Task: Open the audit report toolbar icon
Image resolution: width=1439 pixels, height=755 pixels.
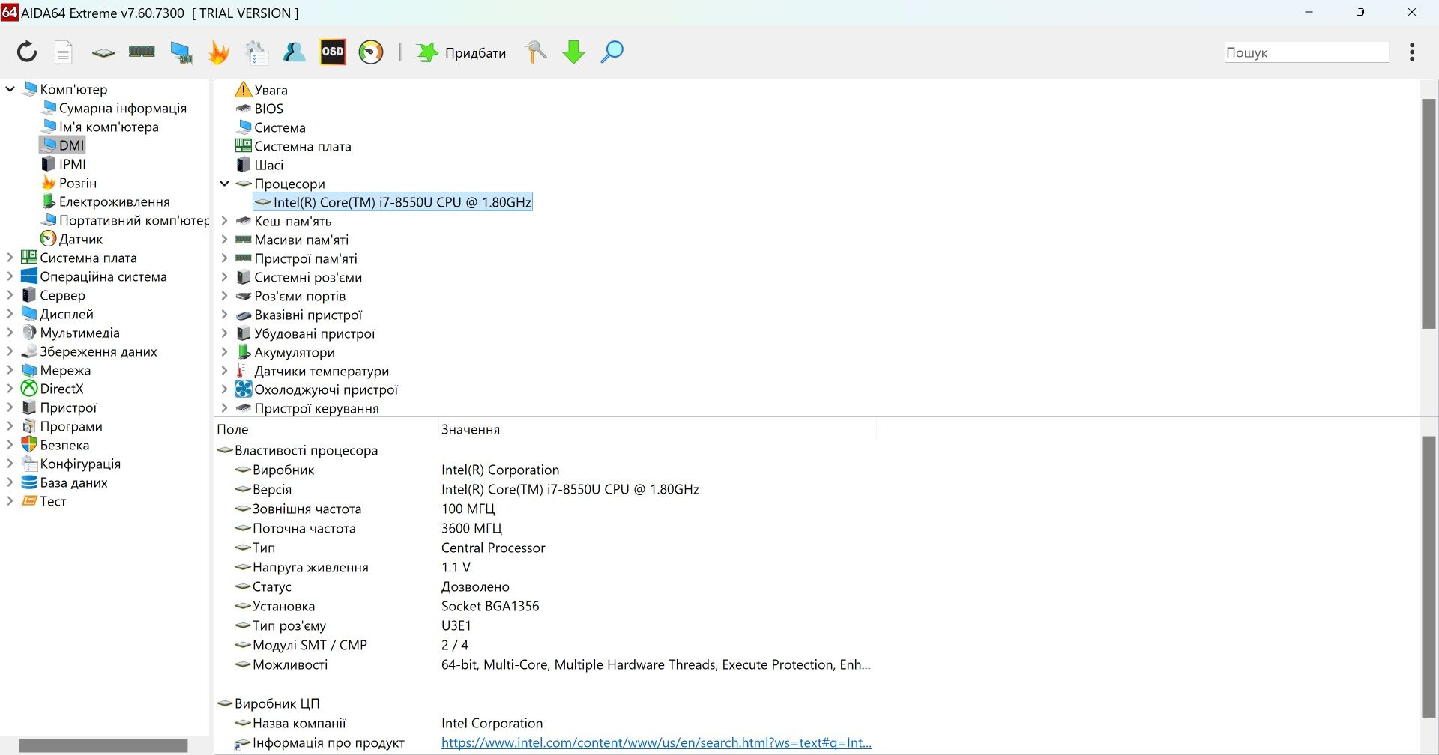Action: pyautogui.click(x=256, y=52)
